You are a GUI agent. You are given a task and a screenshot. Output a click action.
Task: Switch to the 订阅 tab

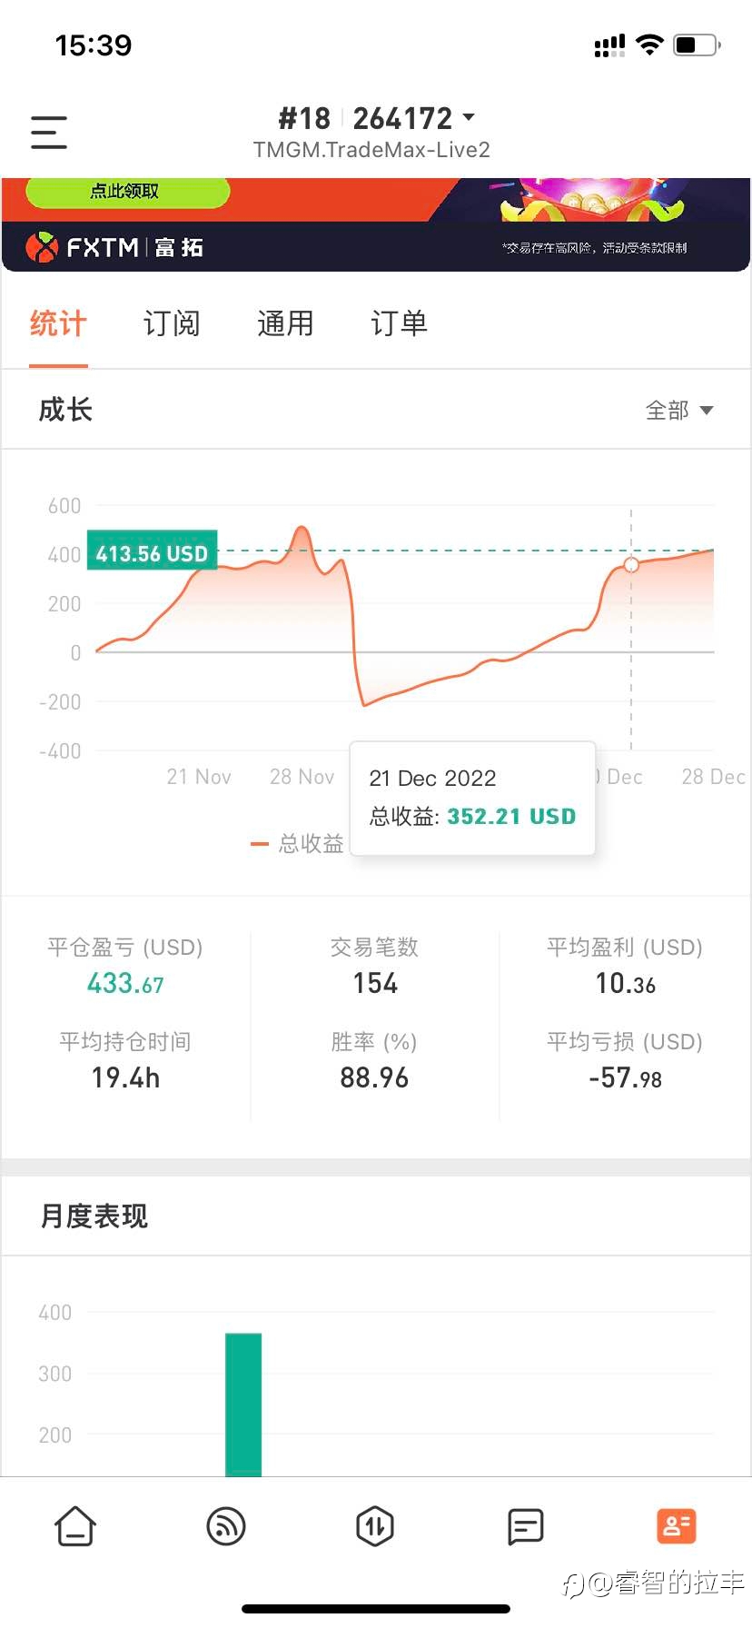tap(172, 324)
